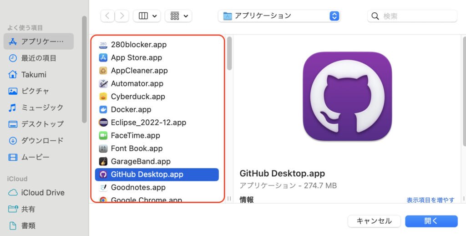Click the Shared folder icon

click(x=13, y=209)
